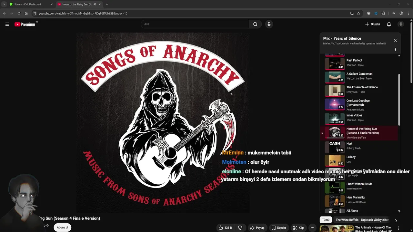The image size is (413, 232).
Task: Share the video via Paylaş
Action: [257, 228]
